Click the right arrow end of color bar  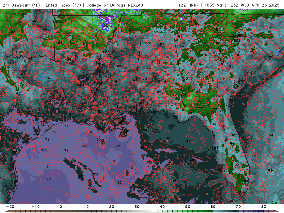[x=277, y=211]
